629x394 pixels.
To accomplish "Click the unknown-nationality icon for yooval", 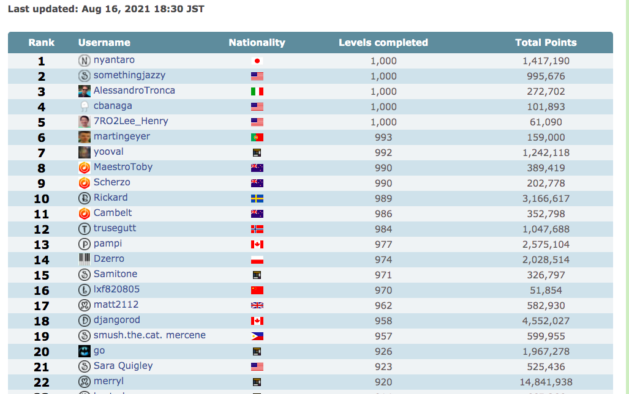I will [257, 152].
